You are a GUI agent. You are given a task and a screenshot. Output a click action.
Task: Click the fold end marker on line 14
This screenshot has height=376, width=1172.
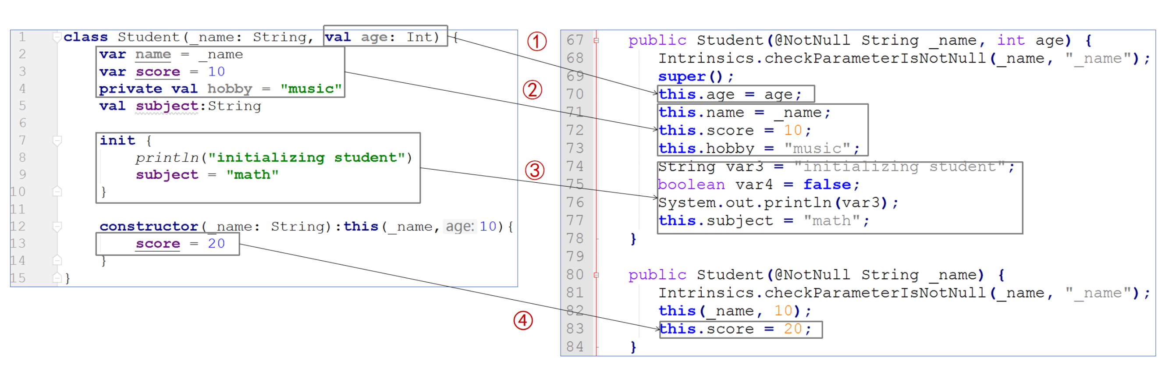[57, 260]
